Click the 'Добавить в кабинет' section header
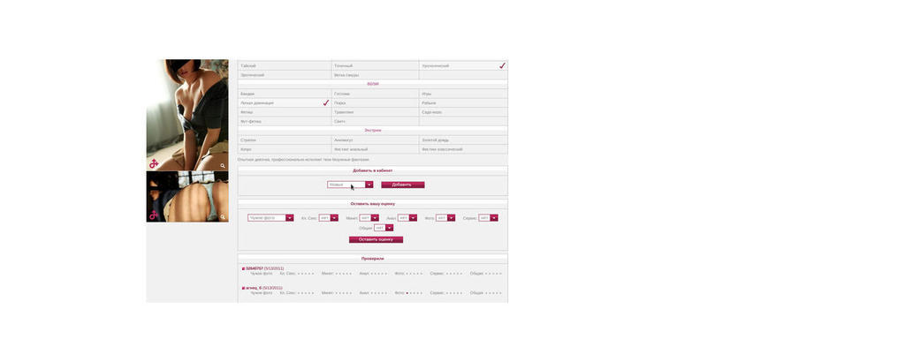The height and width of the screenshot is (362, 905). pos(373,170)
